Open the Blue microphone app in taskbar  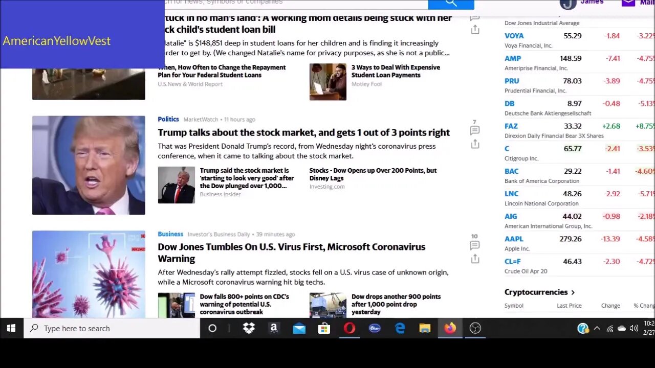pyautogui.click(x=375, y=328)
